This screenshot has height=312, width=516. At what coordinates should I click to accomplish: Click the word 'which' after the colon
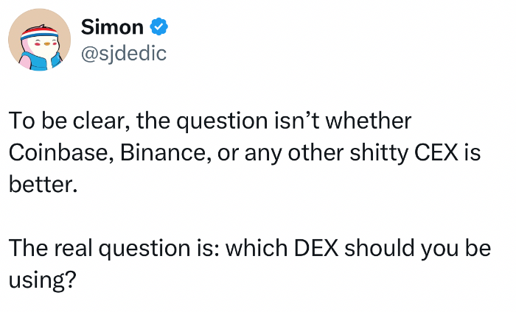point(257,248)
